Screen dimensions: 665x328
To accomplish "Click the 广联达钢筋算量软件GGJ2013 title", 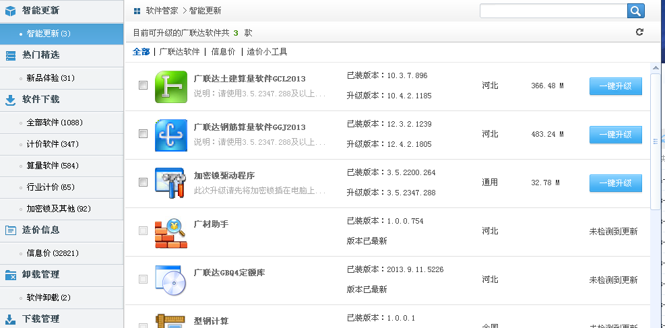I will [x=249, y=127].
